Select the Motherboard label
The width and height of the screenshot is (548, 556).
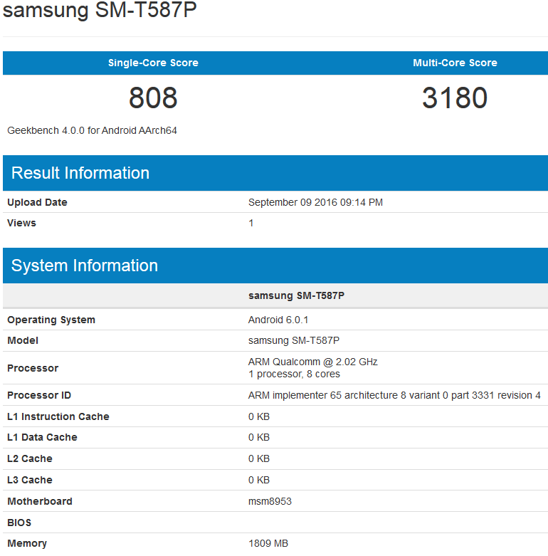(x=40, y=501)
